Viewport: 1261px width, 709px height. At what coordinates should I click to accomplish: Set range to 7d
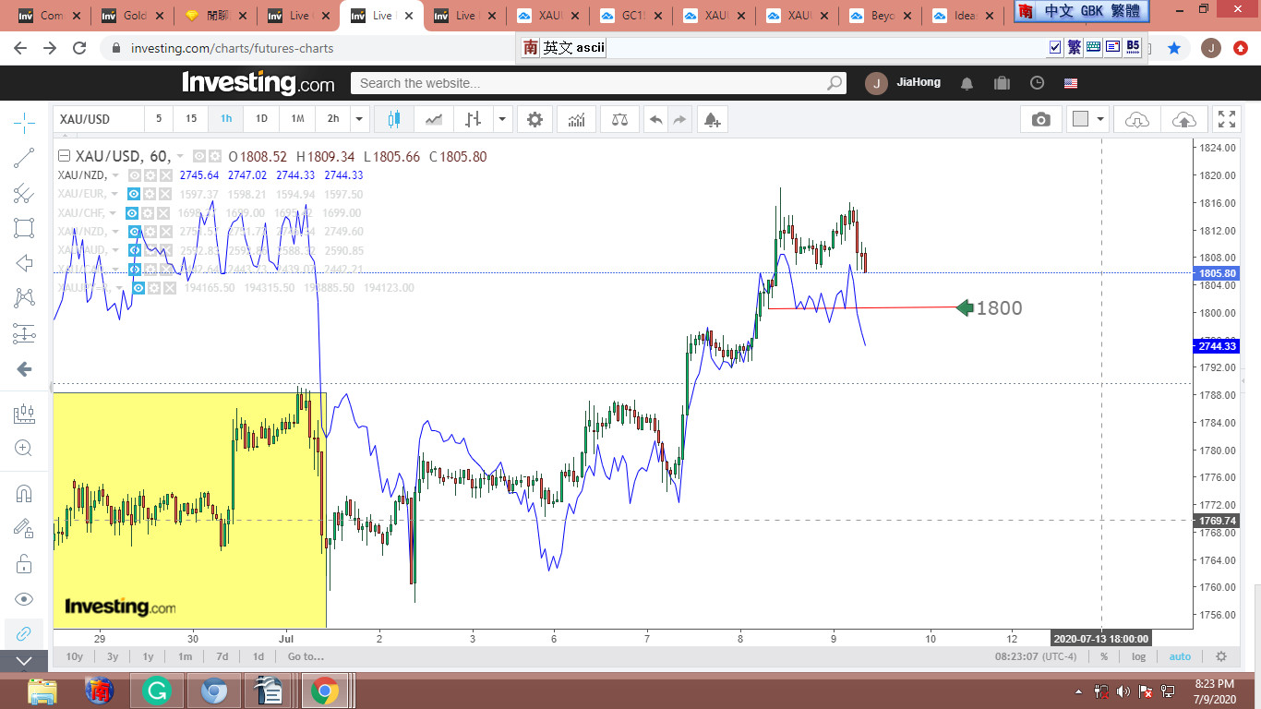tap(222, 656)
